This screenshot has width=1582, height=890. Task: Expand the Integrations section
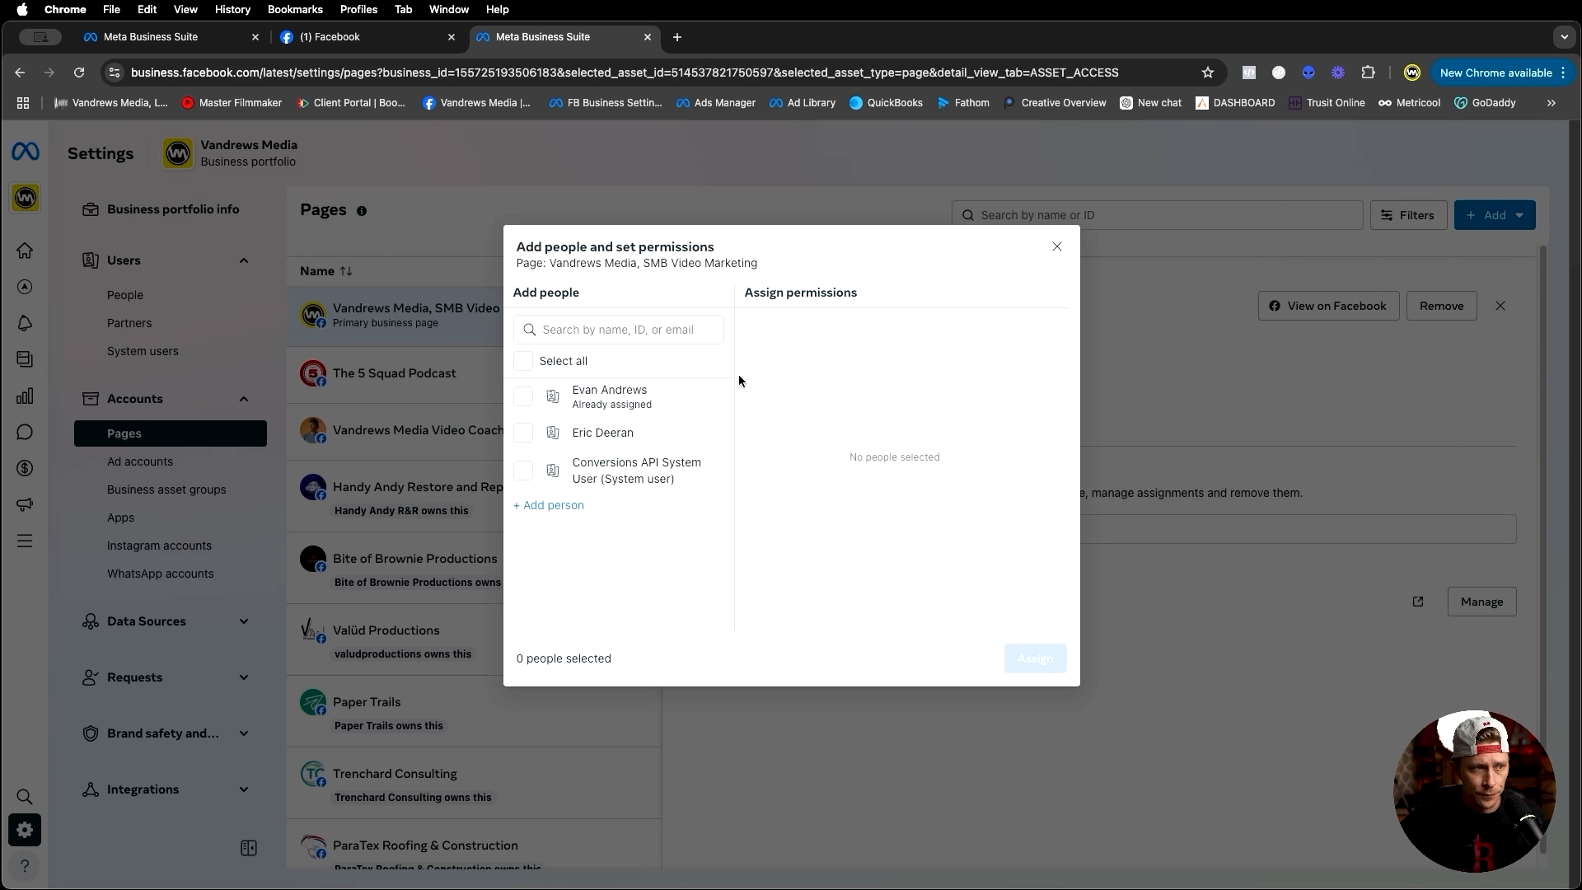click(244, 789)
